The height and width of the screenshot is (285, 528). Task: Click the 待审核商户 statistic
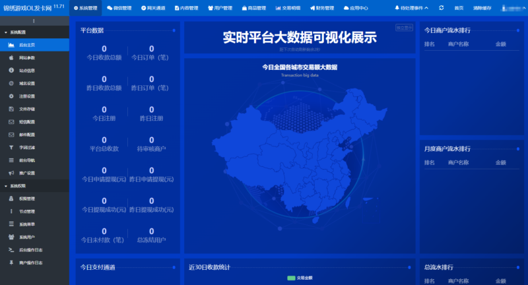coord(152,144)
